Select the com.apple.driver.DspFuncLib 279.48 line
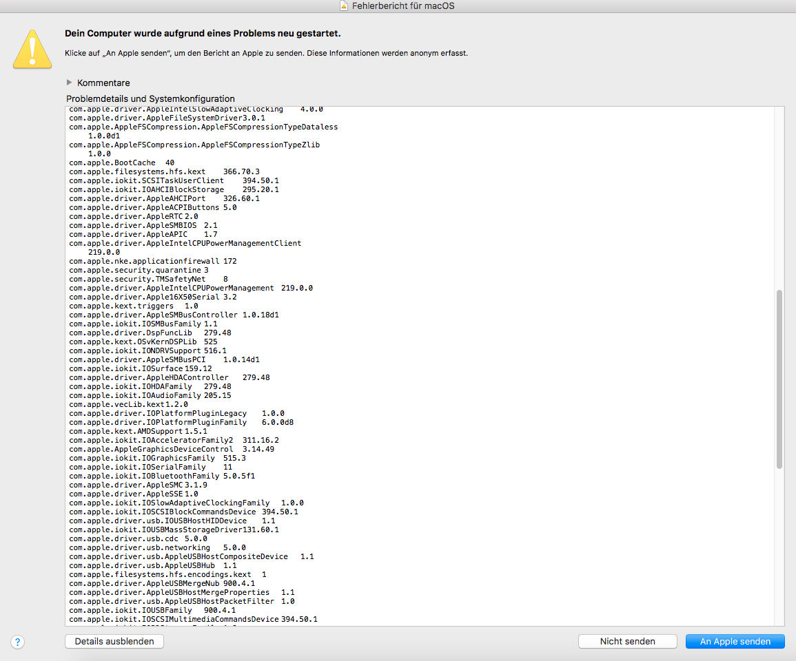Image resolution: width=796 pixels, height=661 pixels. pos(150,333)
